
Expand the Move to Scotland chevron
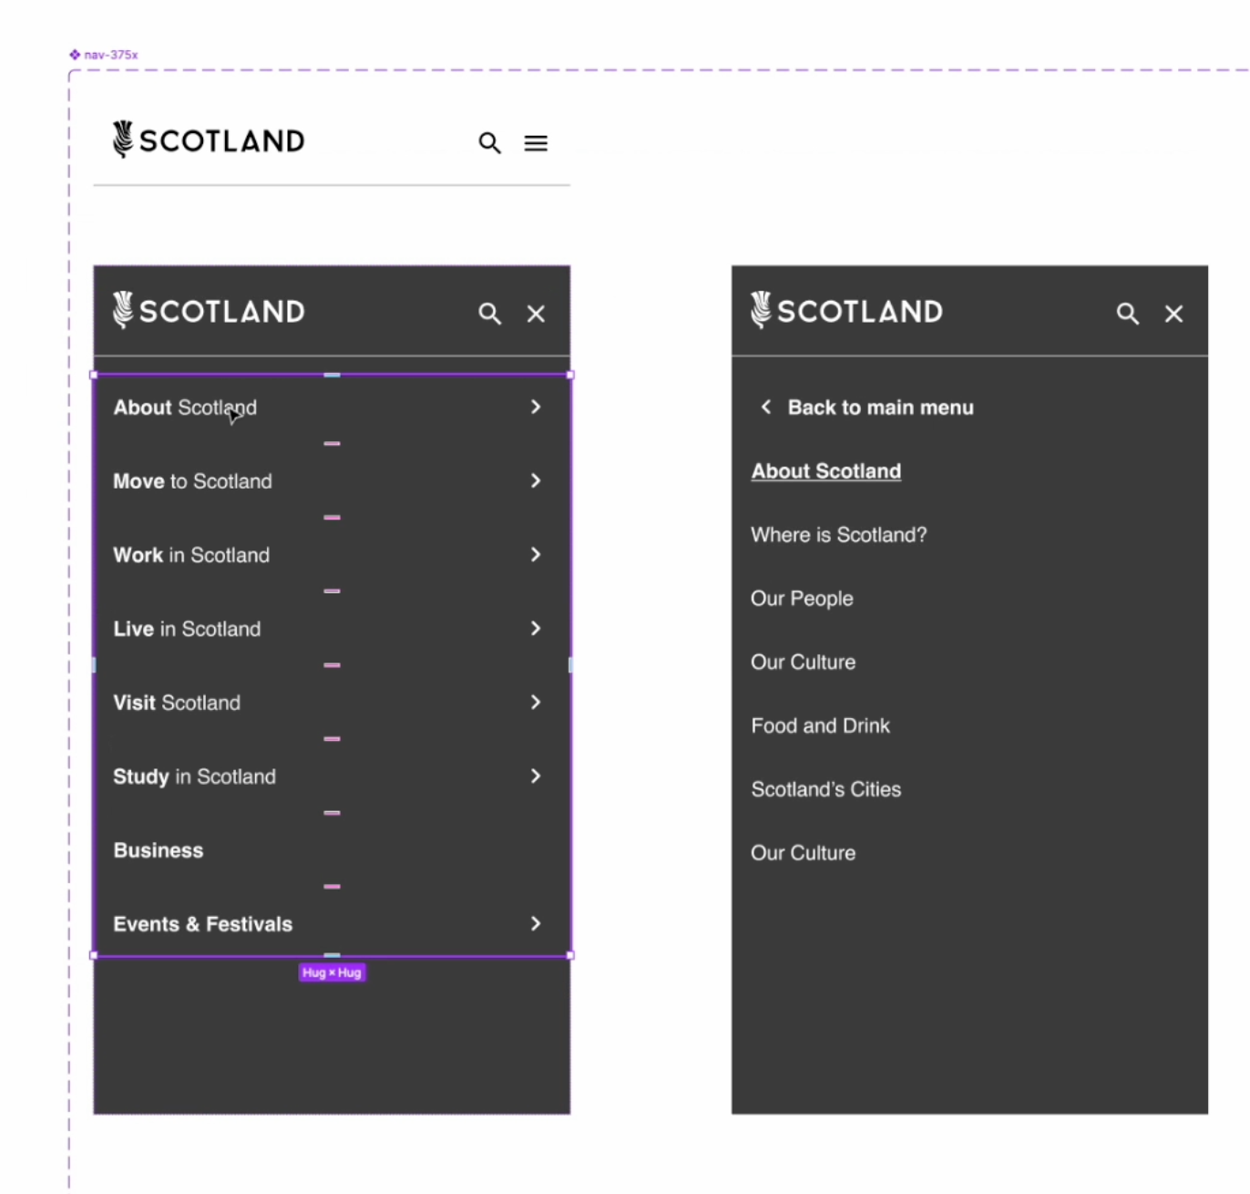click(x=536, y=480)
